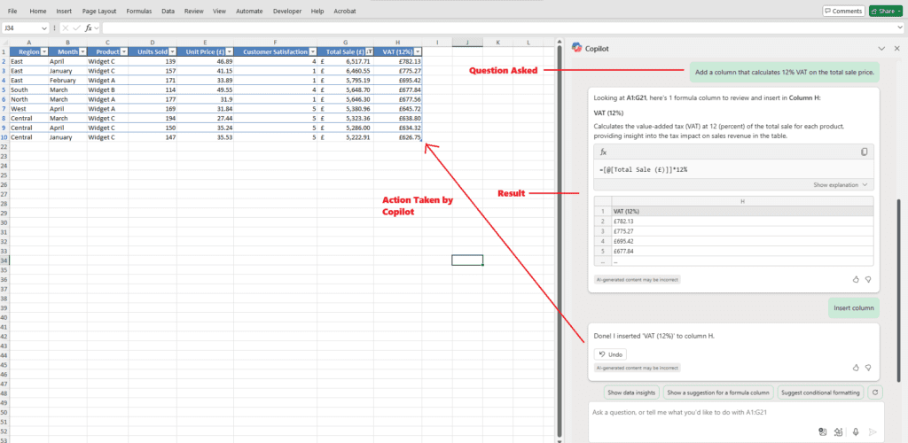This screenshot has height=443, width=908.
Task: Click 'Show data insights' suggestion
Action: click(x=631, y=392)
